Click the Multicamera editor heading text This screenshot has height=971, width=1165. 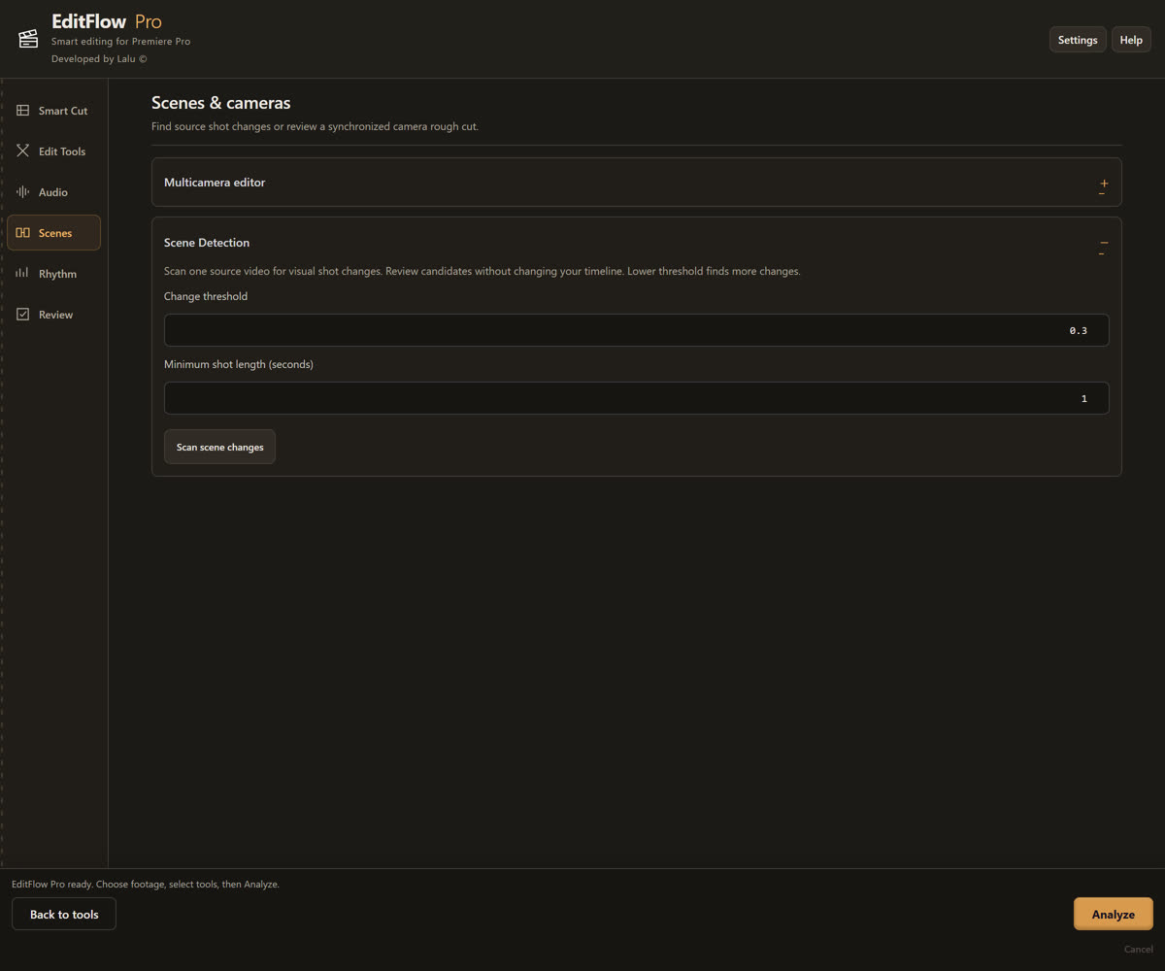(x=215, y=183)
